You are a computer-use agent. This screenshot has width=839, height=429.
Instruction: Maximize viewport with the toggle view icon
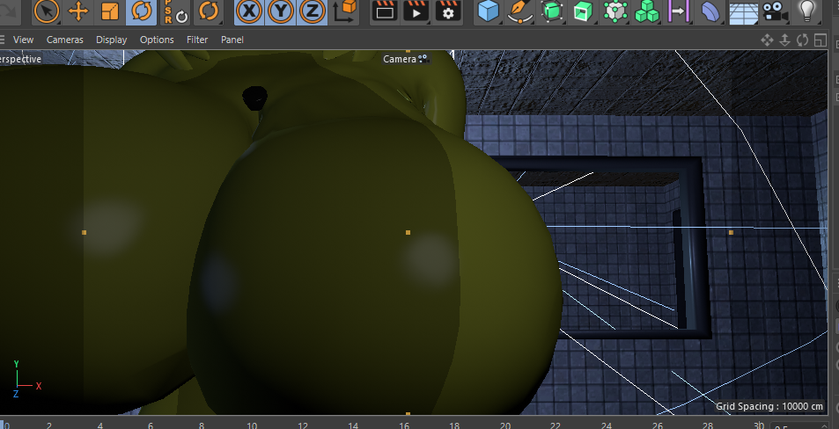coord(820,40)
